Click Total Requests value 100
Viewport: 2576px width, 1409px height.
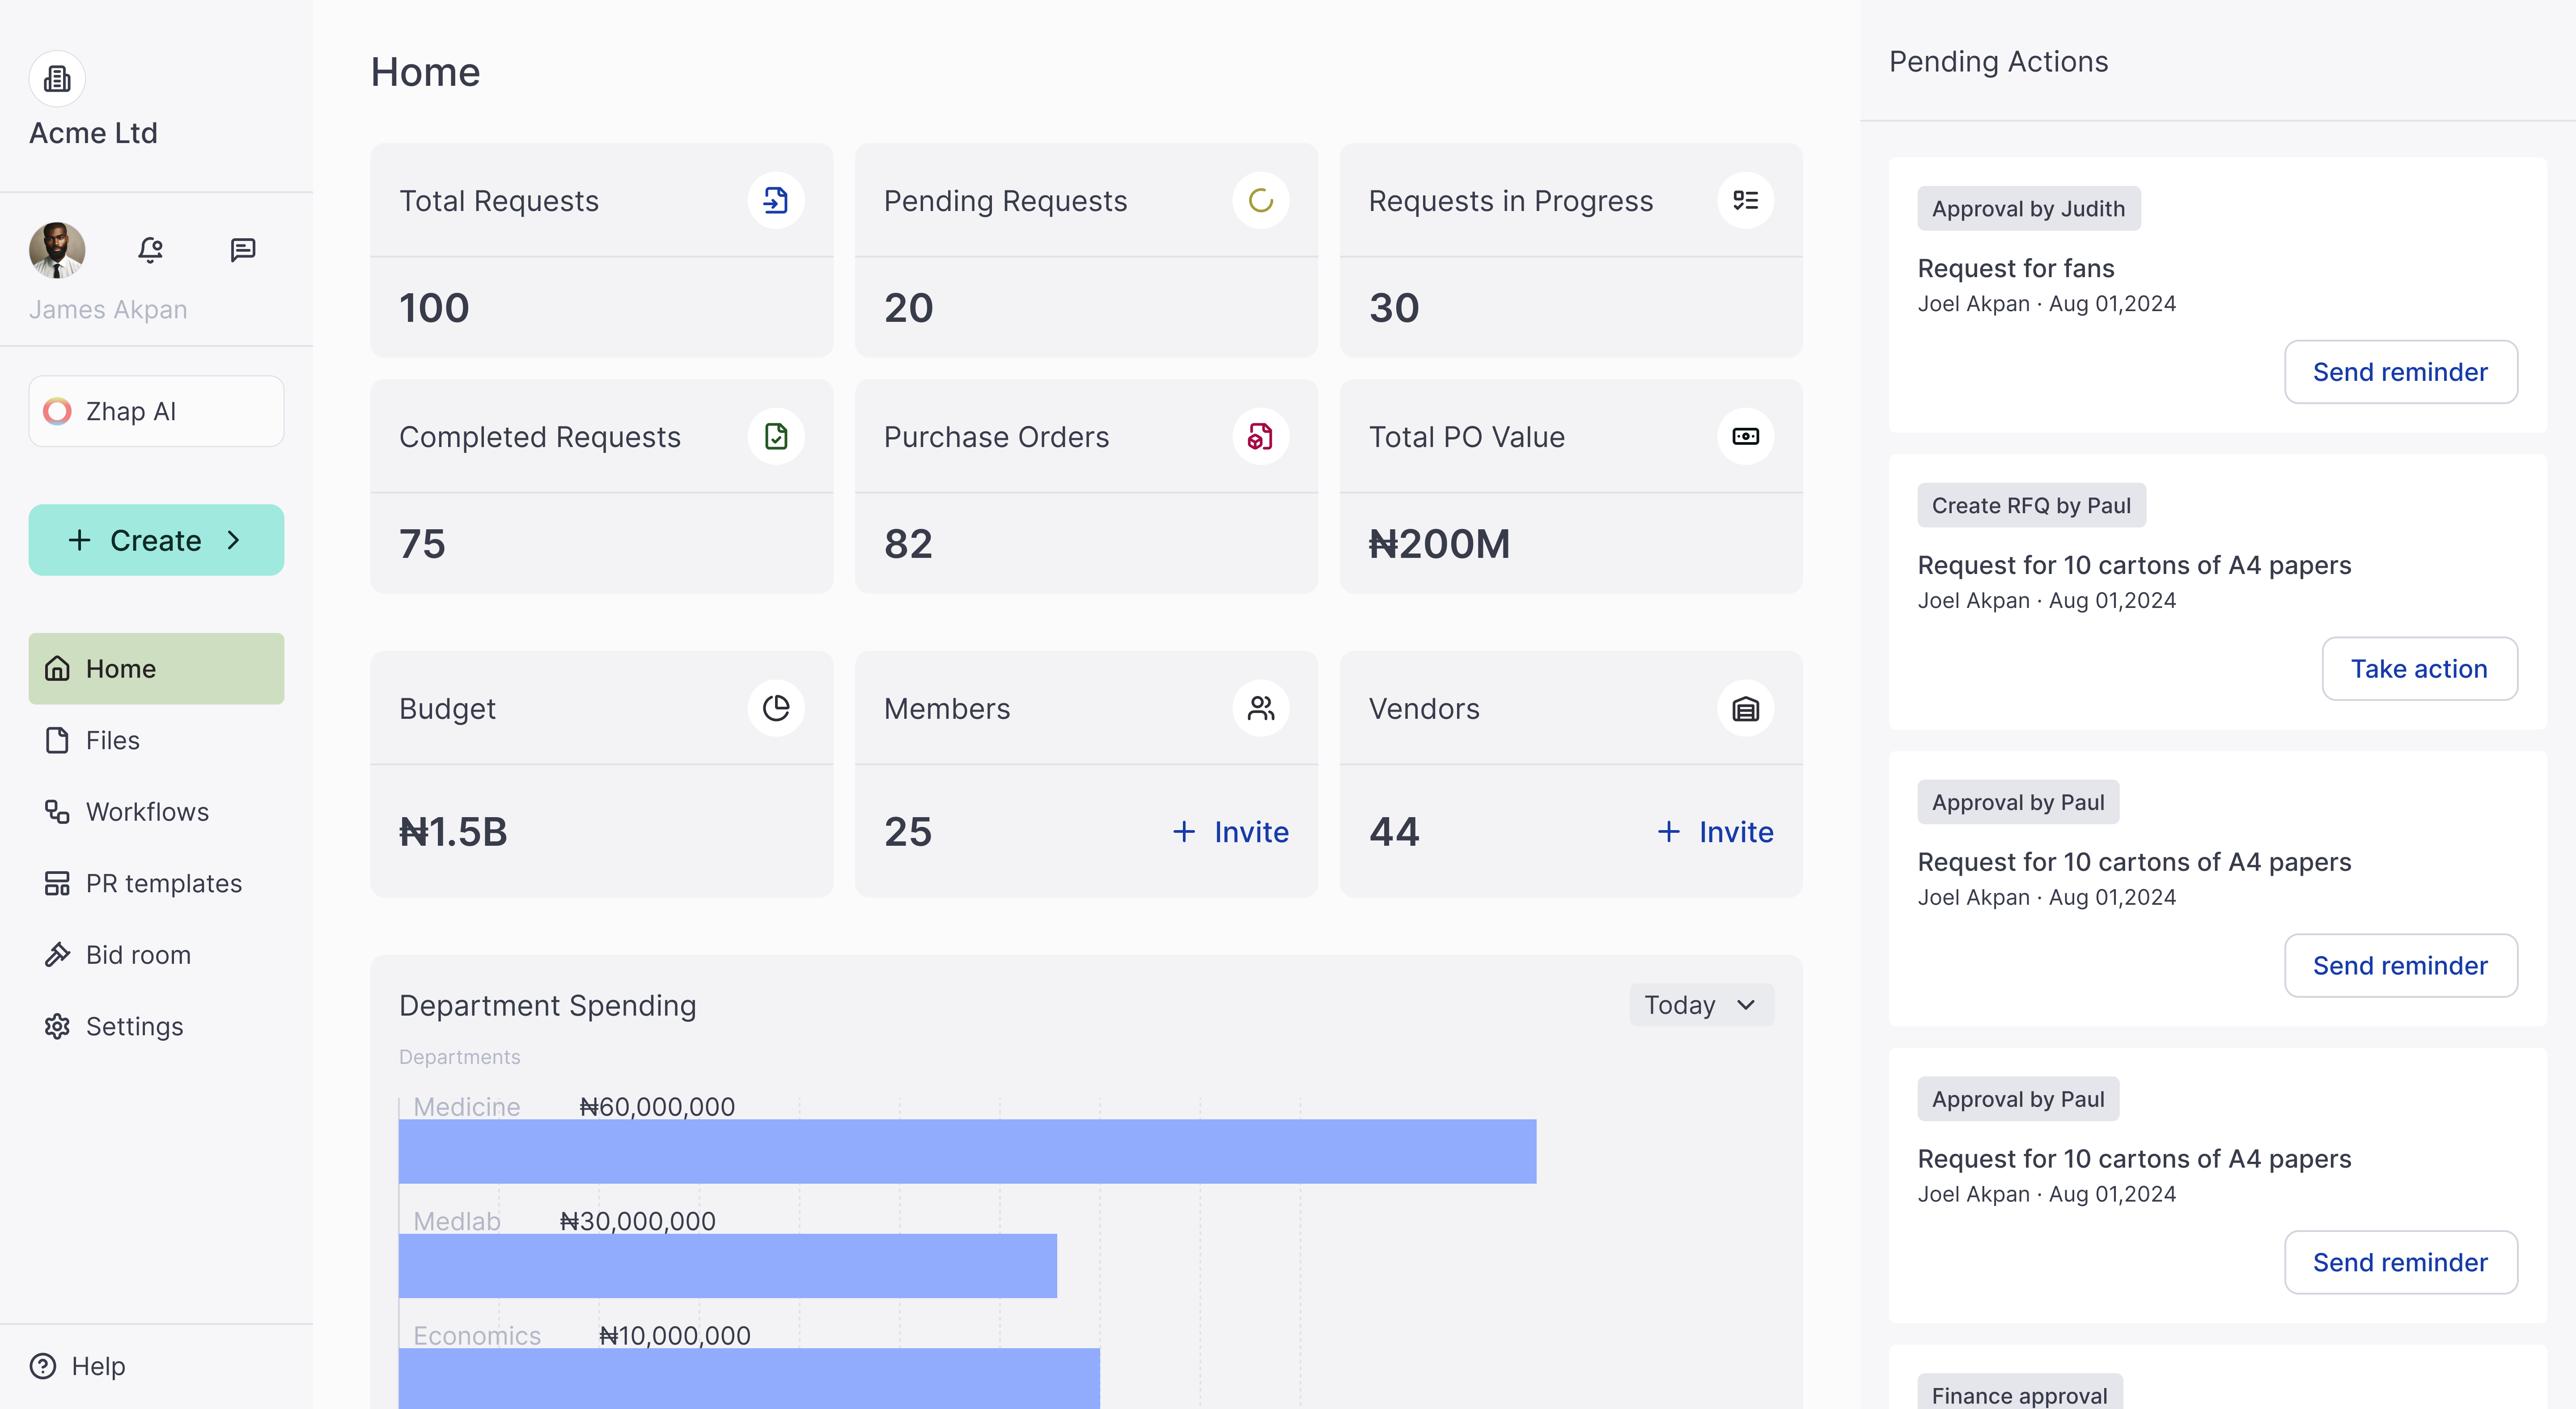434,308
